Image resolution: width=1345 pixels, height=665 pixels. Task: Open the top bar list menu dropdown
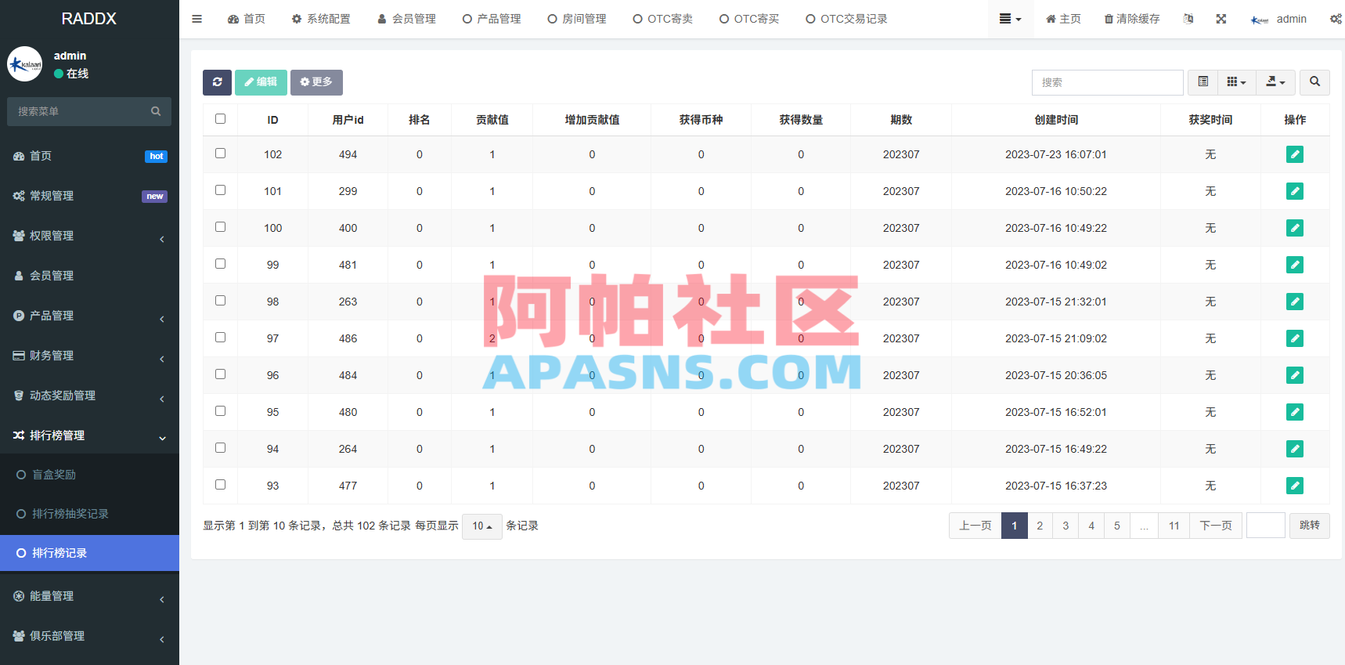click(x=1011, y=19)
